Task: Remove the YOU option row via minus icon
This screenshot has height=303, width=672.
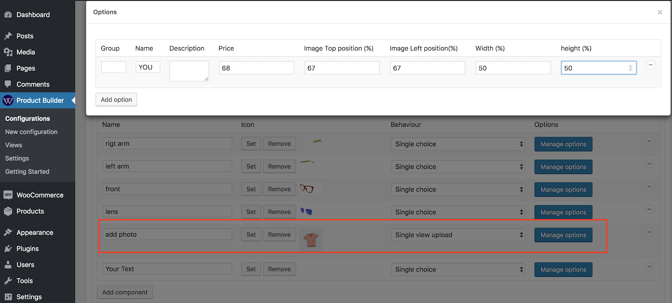Action: pyautogui.click(x=651, y=65)
